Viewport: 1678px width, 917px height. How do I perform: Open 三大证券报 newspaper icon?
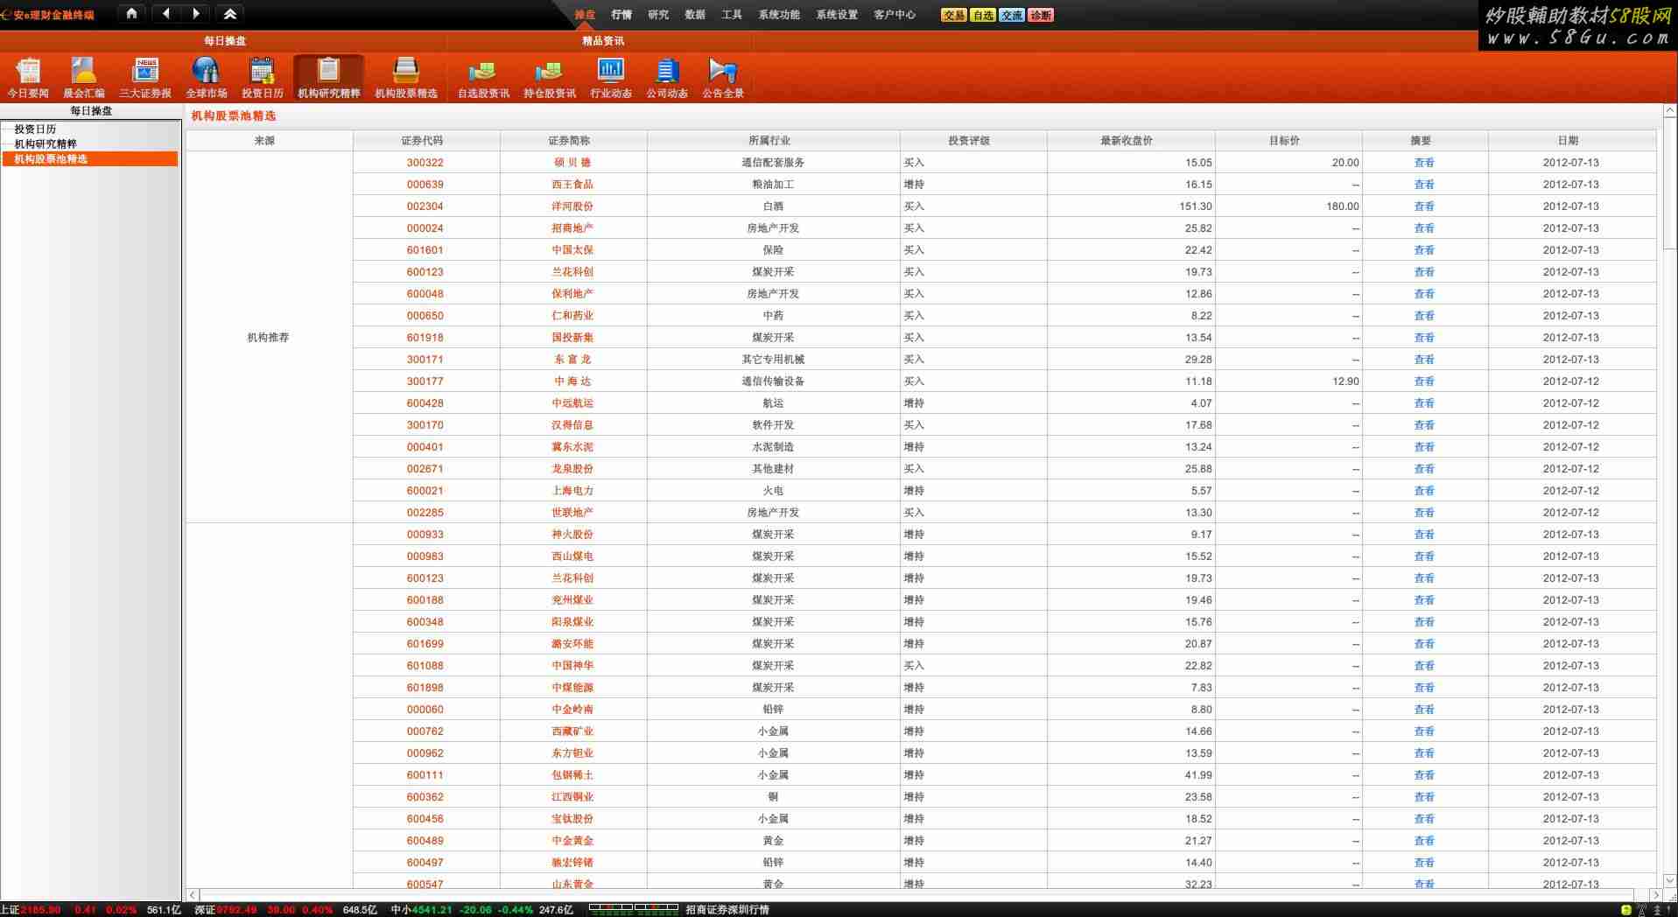145,77
